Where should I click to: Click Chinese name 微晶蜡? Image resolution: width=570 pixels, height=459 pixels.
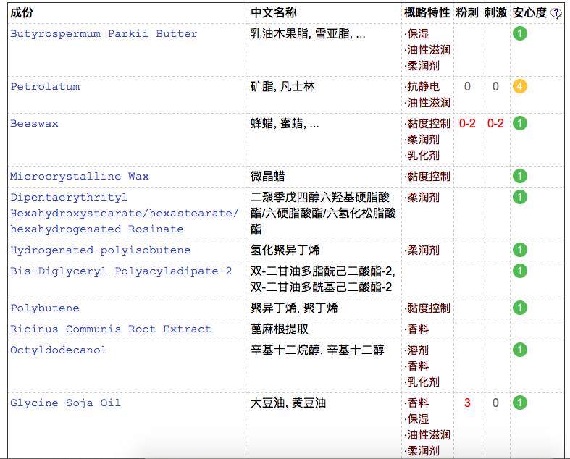coord(267,176)
